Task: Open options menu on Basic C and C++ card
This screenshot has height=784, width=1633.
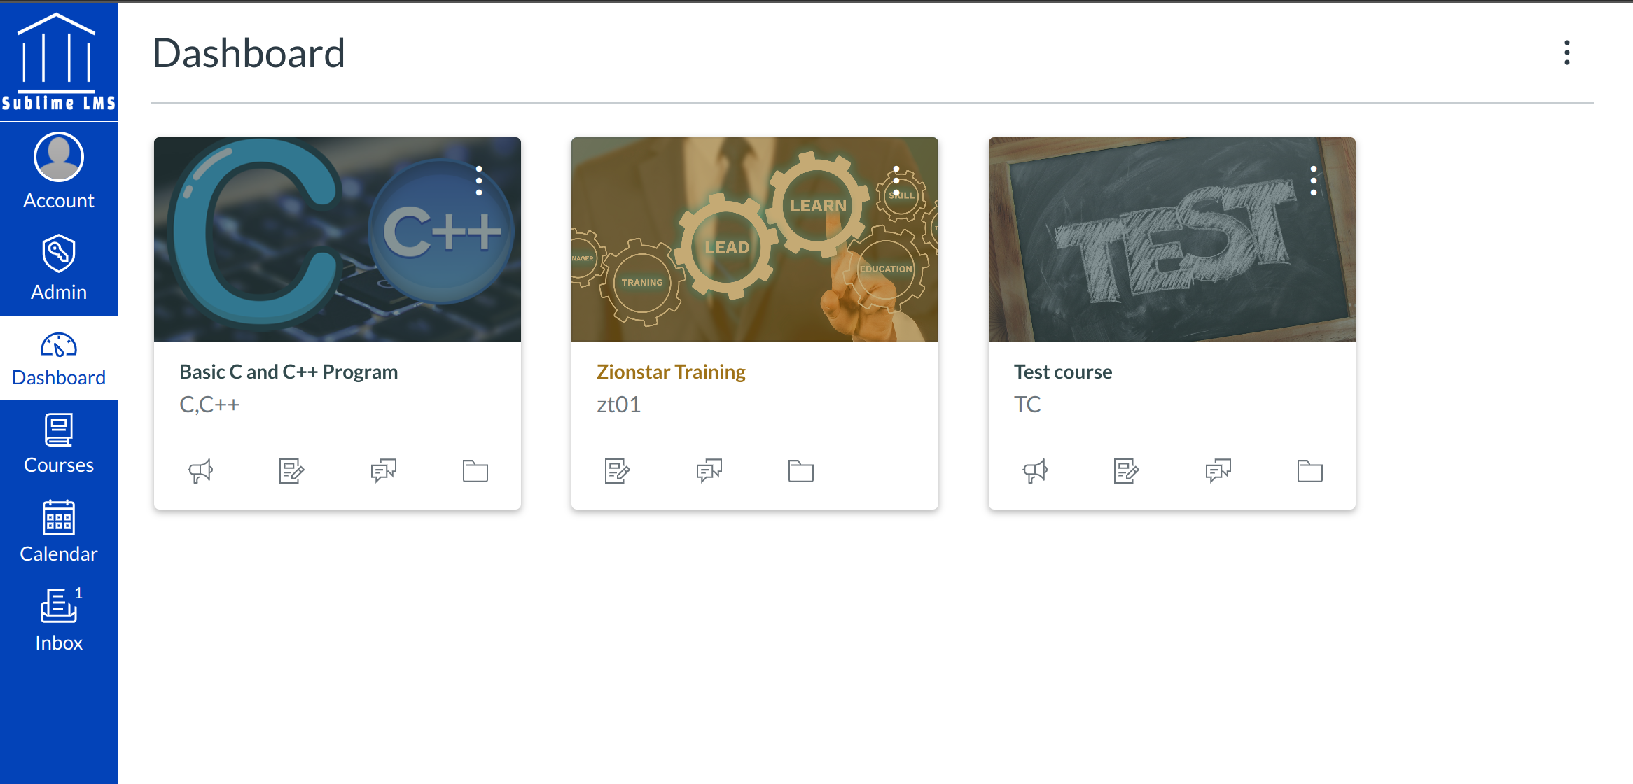Action: 479,181
